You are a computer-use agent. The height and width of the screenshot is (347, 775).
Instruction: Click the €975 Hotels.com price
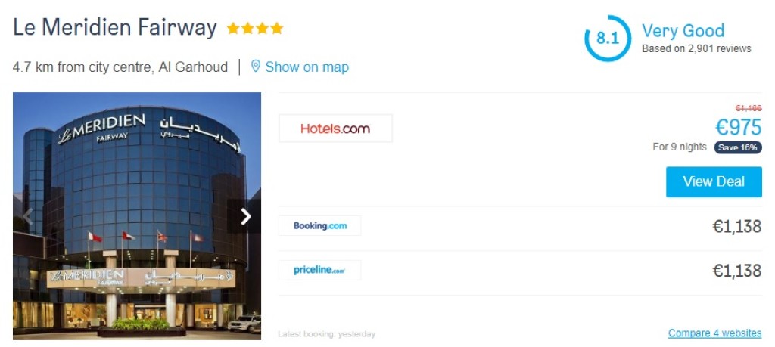pyautogui.click(x=739, y=128)
